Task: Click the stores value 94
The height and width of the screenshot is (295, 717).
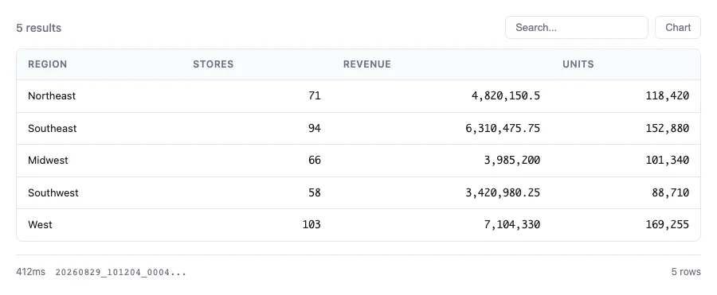Action: click(x=314, y=128)
